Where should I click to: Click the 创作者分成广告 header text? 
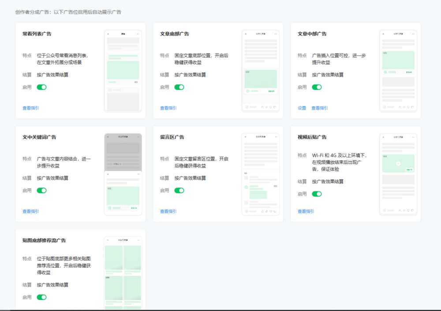point(68,12)
